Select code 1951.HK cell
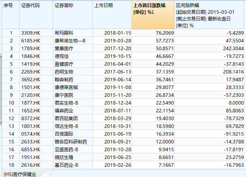The image size is (246, 177). tap(36, 157)
